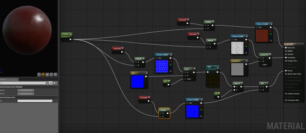Click UVs input pin of solid blue Texture Sample
Screen dimensions: 306x133
188,103
